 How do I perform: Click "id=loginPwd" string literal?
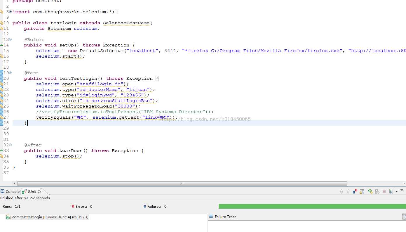click(96, 95)
